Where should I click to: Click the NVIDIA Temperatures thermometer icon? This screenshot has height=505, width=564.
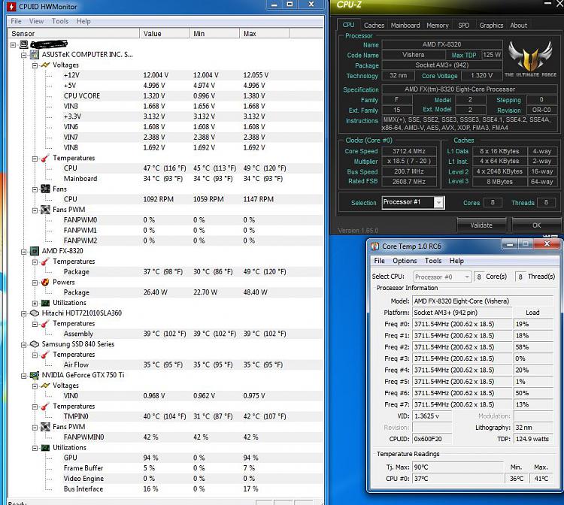pos(45,406)
